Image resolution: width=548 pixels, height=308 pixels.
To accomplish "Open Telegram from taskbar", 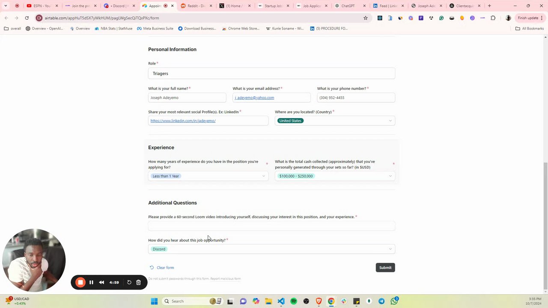I will [x=381, y=301].
